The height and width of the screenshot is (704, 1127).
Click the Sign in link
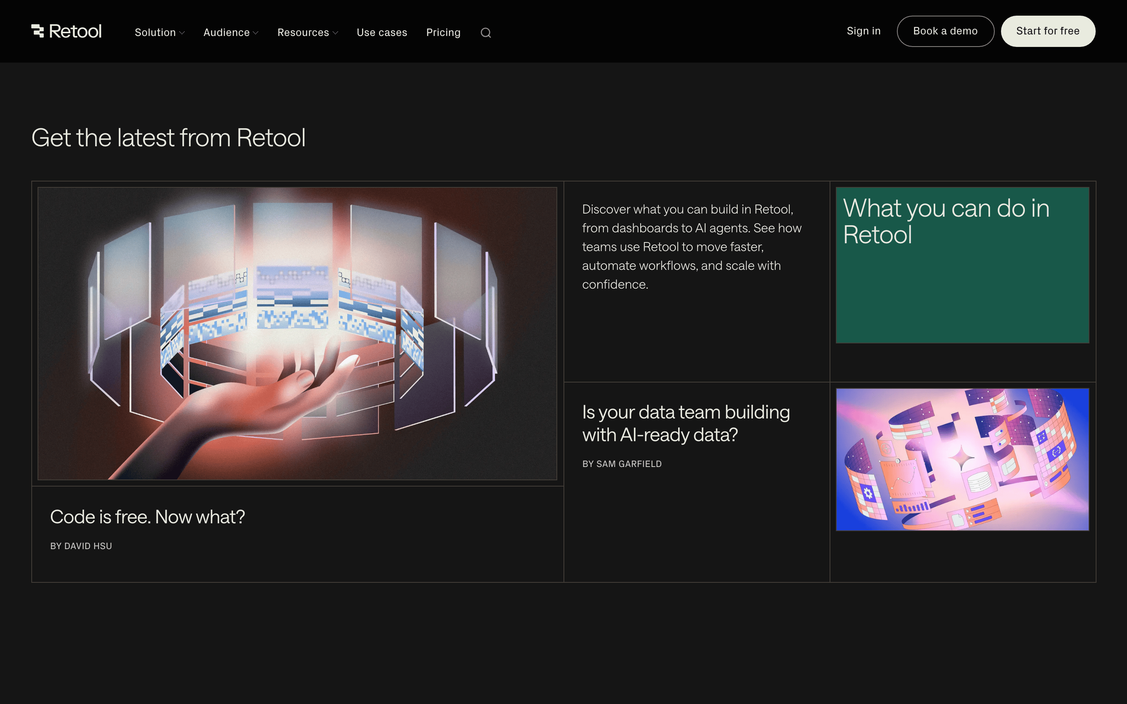pos(863,31)
